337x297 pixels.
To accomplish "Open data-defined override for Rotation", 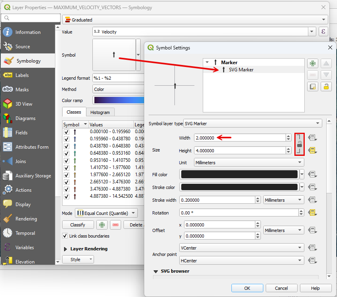I will [x=312, y=213].
